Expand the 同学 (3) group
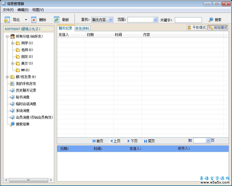The height and width of the screenshot is (186, 232). (x=13, y=43)
